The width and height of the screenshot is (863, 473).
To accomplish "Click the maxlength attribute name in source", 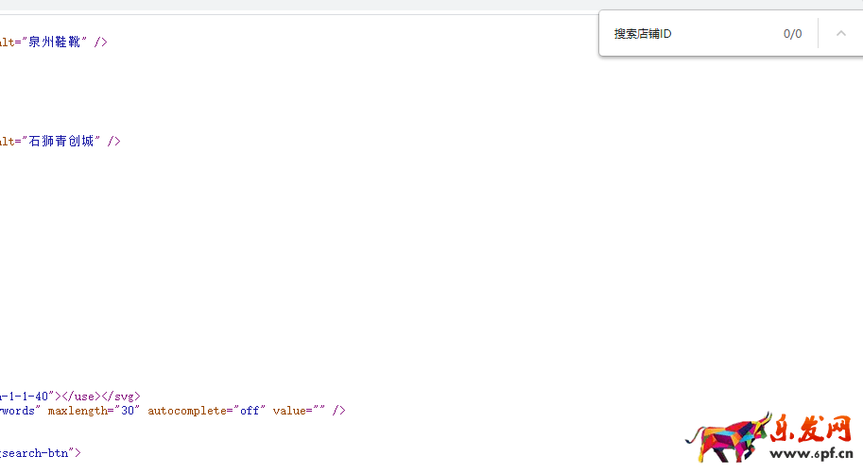I will pos(80,411).
